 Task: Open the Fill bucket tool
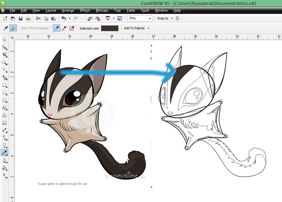coord(4,168)
